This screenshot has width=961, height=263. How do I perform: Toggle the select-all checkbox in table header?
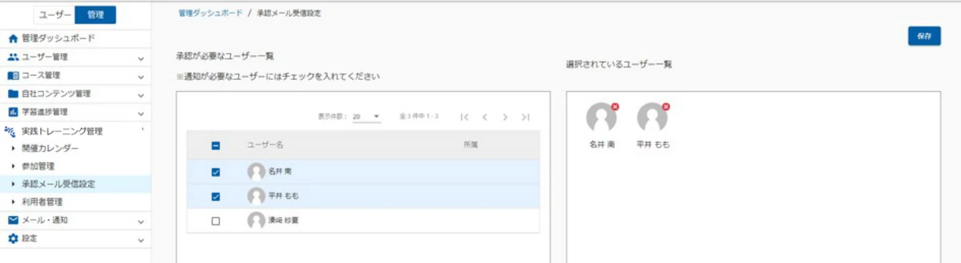click(215, 146)
